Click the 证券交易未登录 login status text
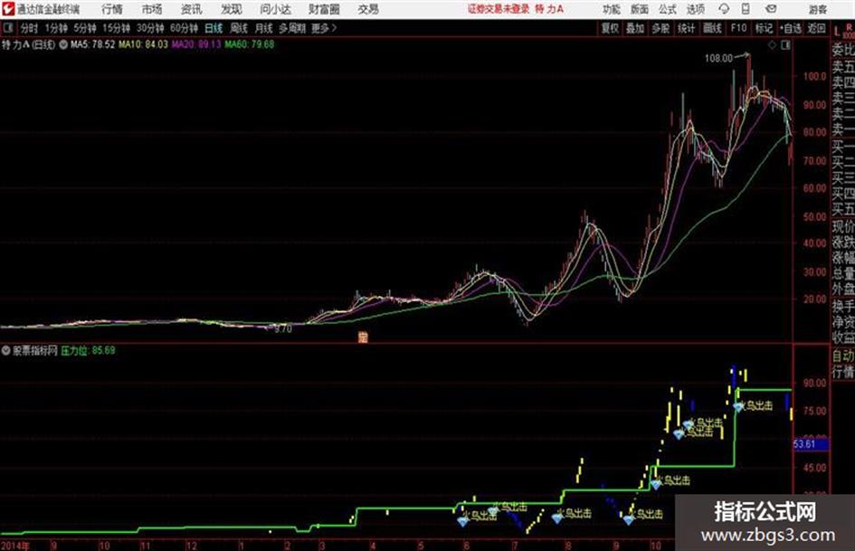Screen dimensions: 855x551 point(499,9)
